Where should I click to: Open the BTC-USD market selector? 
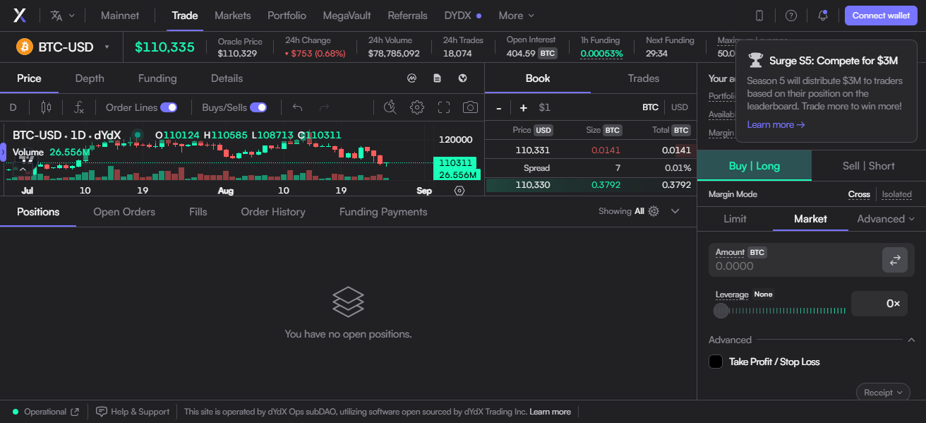64,47
